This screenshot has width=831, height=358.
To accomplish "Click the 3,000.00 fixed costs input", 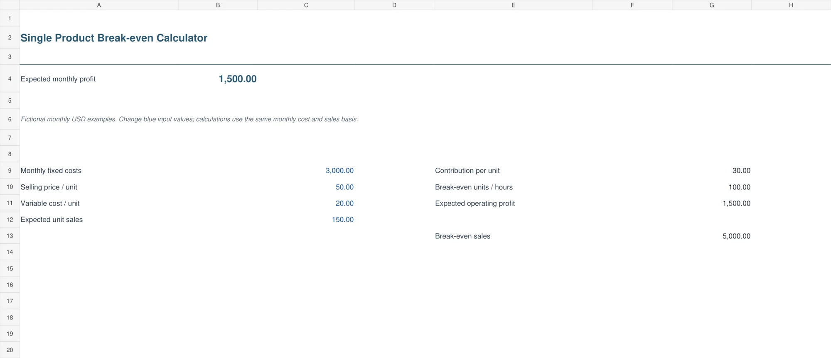I will point(339,171).
